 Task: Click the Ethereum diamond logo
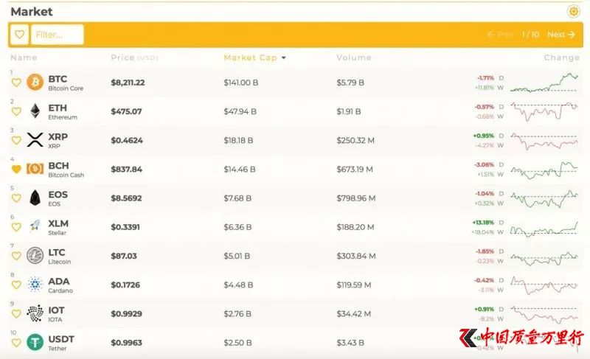[35, 111]
